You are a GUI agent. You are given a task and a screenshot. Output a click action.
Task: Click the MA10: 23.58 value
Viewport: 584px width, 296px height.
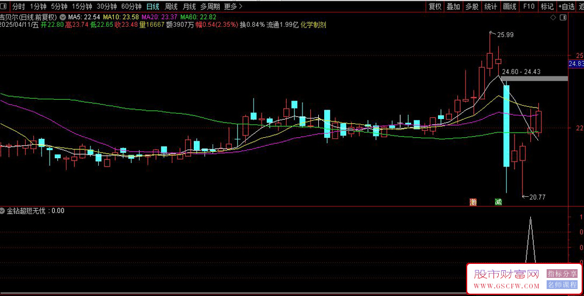(121, 17)
